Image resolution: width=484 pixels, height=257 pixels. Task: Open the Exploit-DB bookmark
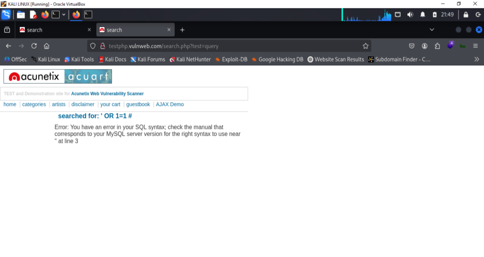tap(231, 60)
